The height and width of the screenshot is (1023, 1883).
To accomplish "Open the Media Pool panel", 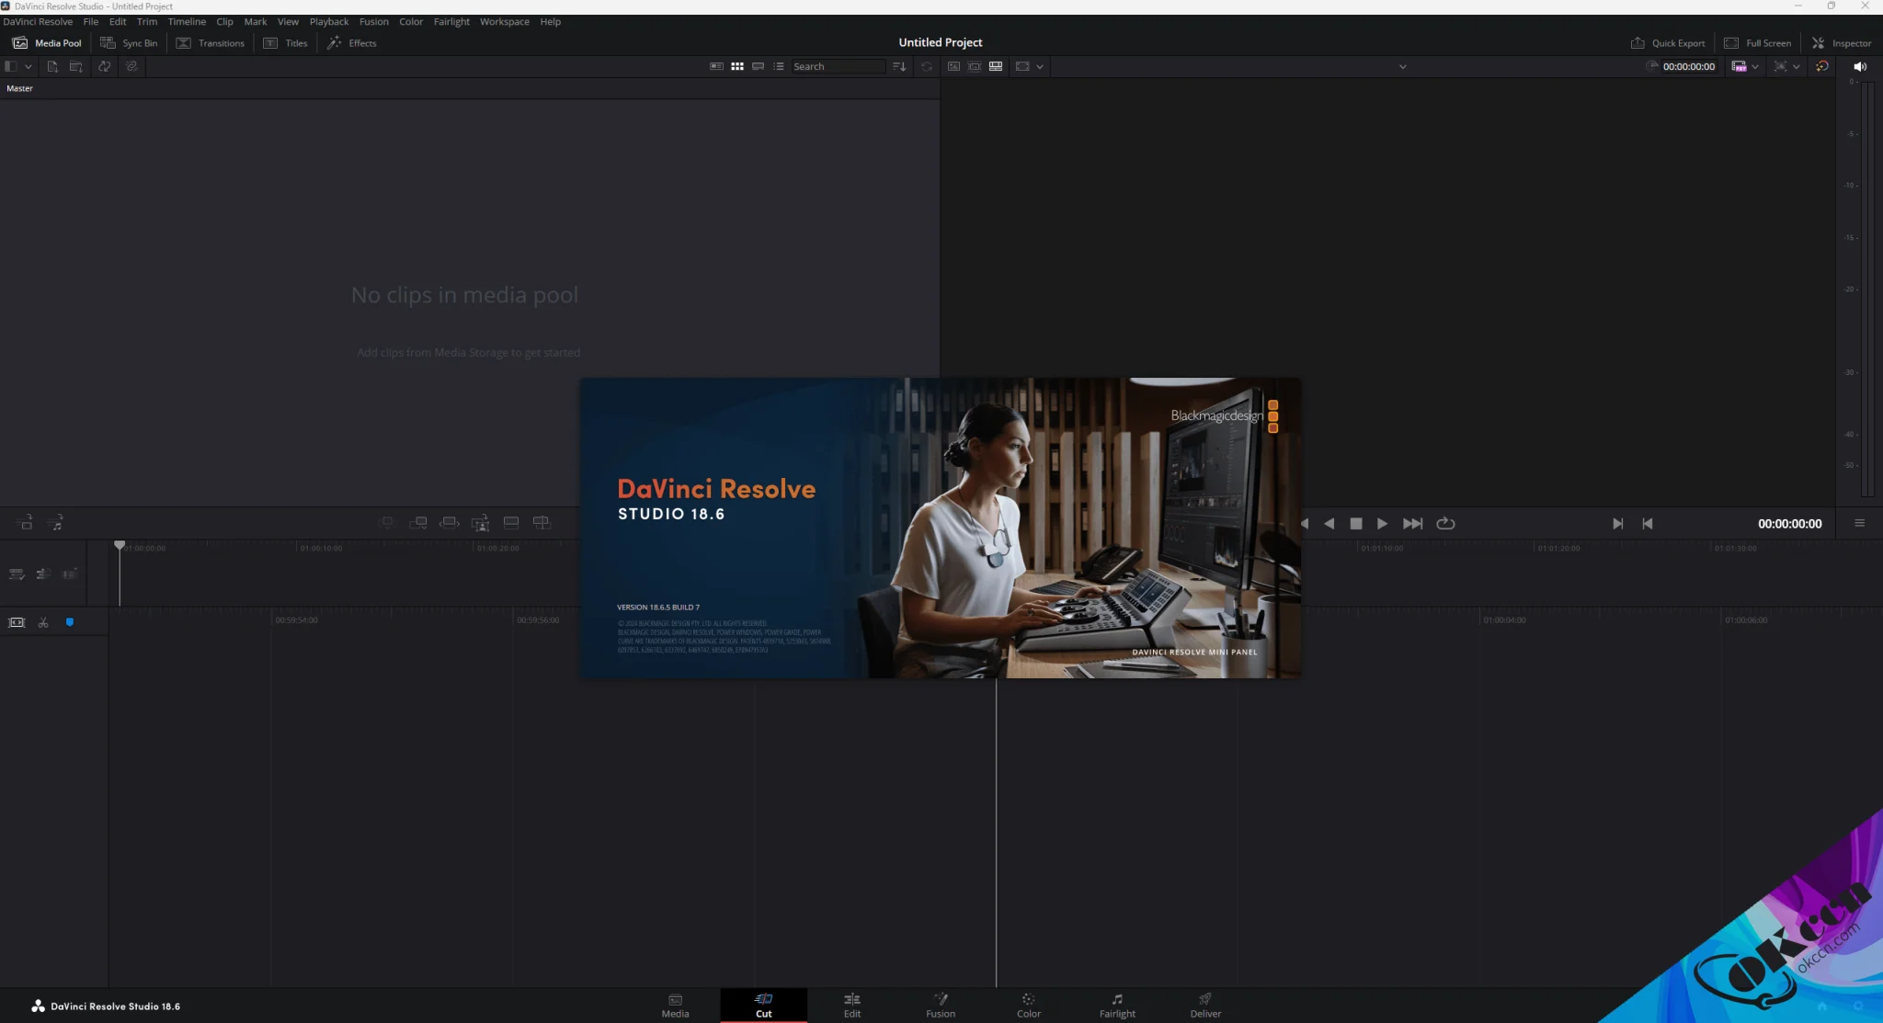I will (x=47, y=43).
